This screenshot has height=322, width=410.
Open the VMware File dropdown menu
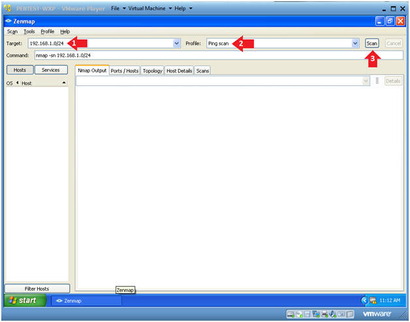118,8
